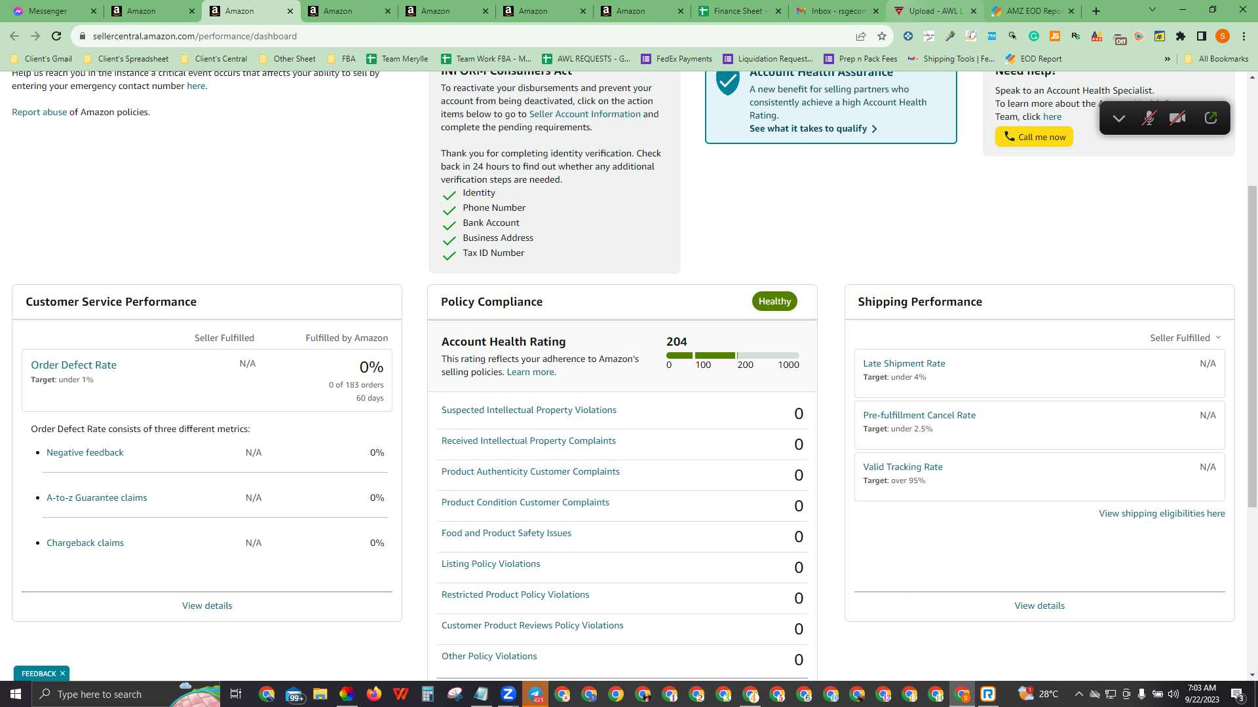Collapse the call overlay with chevron

[1119, 118]
